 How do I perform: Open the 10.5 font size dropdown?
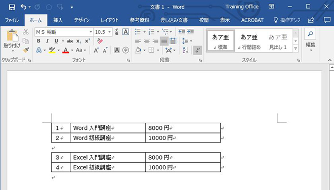coord(109,32)
